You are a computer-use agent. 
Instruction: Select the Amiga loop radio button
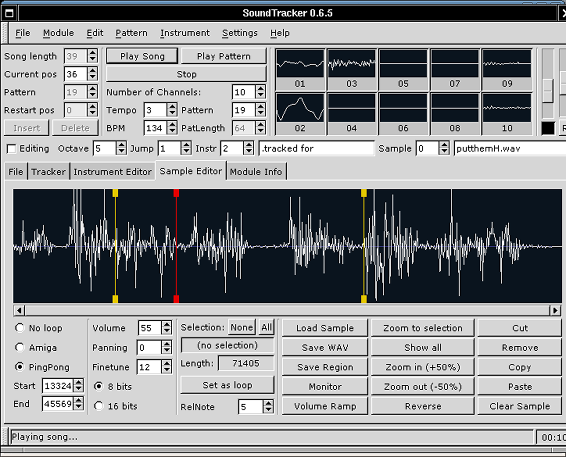click(20, 347)
